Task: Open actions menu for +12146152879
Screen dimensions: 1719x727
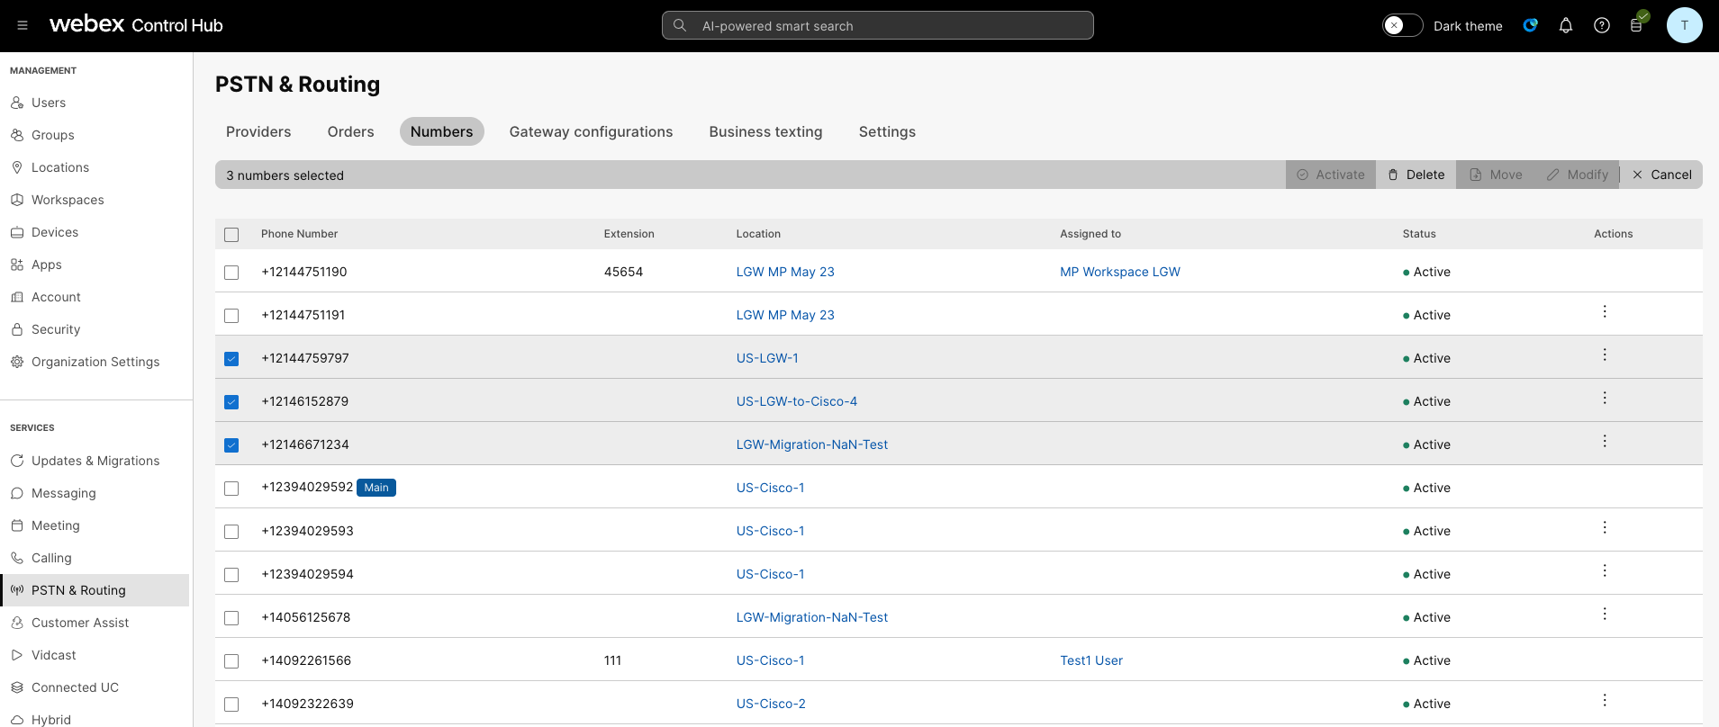Action: [1604, 398]
